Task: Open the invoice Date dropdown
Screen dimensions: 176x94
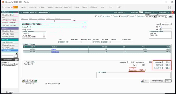Action: click(170, 24)
